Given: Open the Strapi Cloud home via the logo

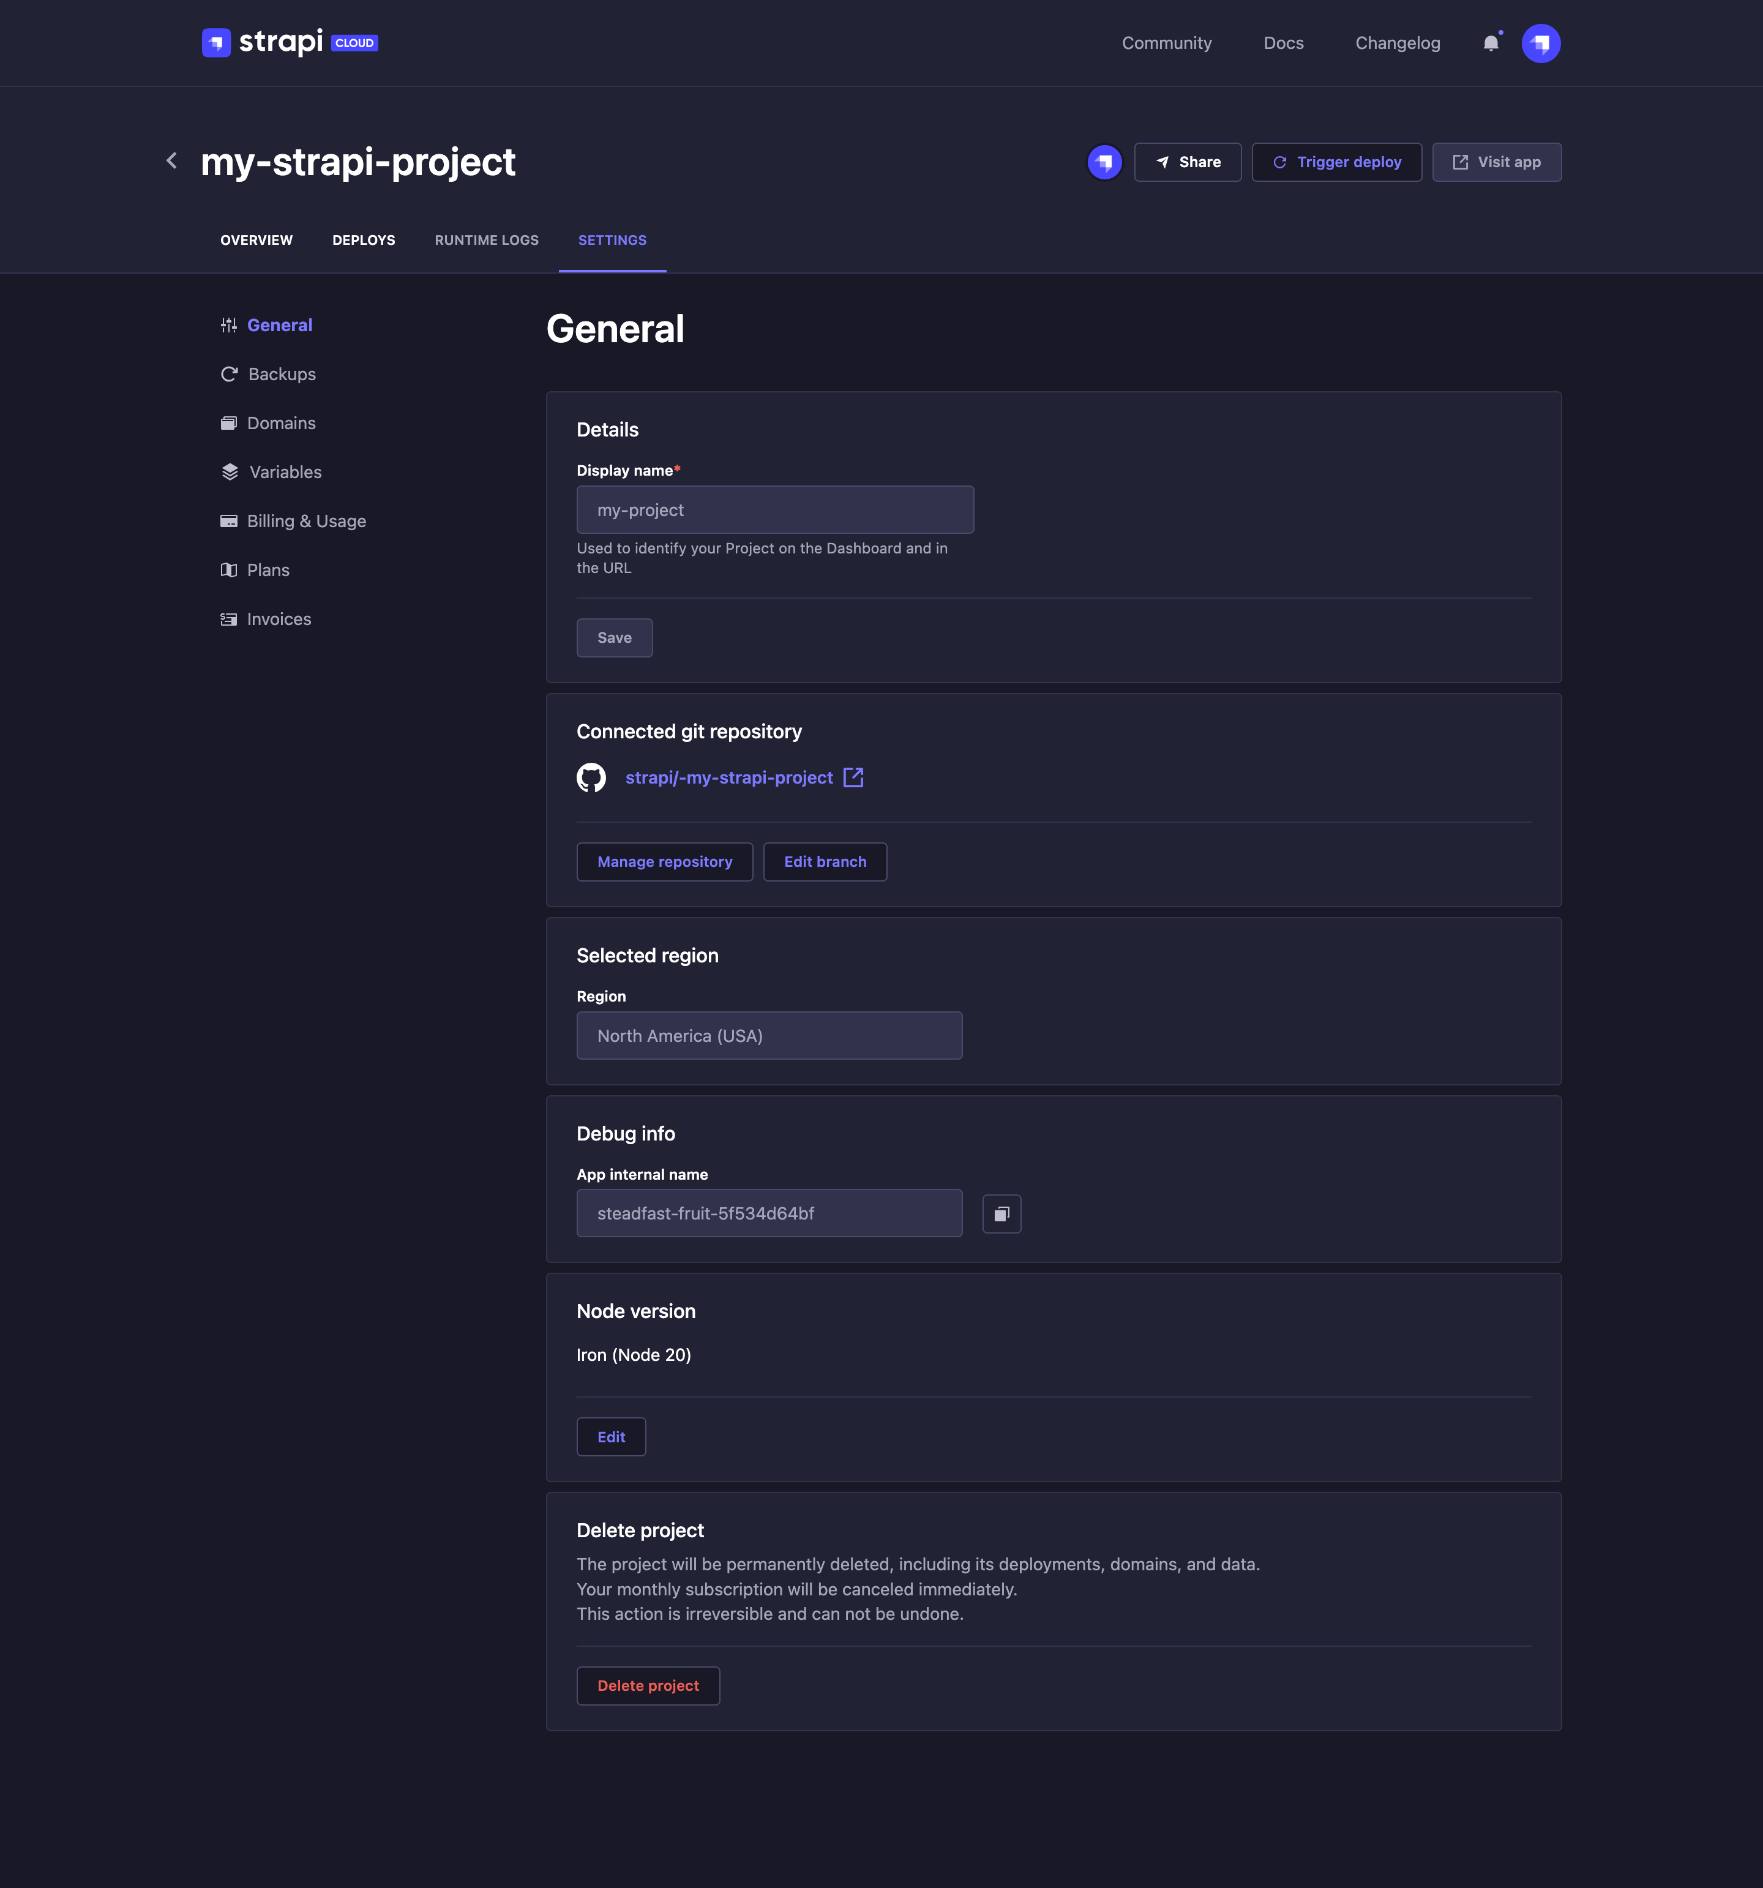Looking at the screenshot, I should (x=215, y=42).
